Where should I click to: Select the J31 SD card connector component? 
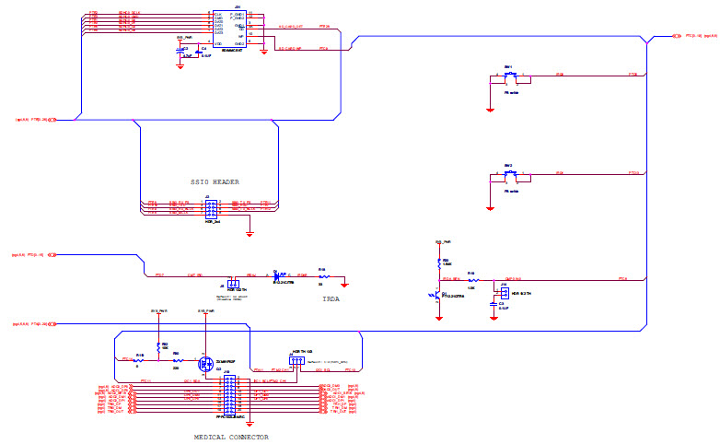(x=228, y=29)
